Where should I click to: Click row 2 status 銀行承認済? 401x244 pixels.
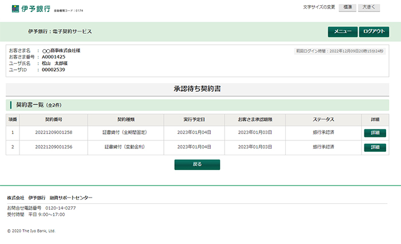click(324, 147)
